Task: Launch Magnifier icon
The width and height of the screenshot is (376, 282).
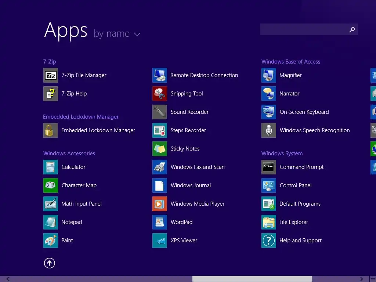Action: (269, 75)
